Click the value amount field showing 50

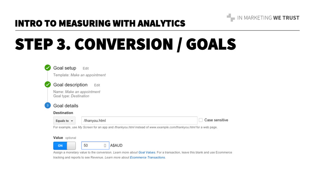pos(92,145)
